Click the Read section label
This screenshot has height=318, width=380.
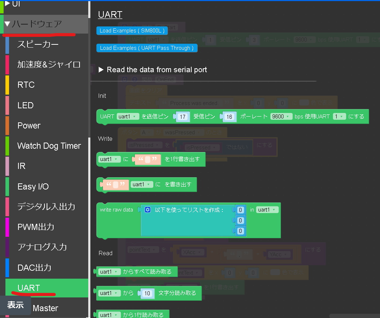point(106,253)
